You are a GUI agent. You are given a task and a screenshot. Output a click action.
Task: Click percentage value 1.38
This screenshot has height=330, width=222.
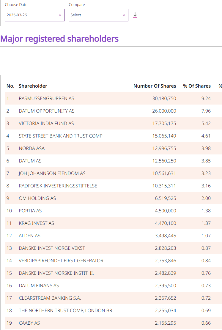tap(206, 211)
